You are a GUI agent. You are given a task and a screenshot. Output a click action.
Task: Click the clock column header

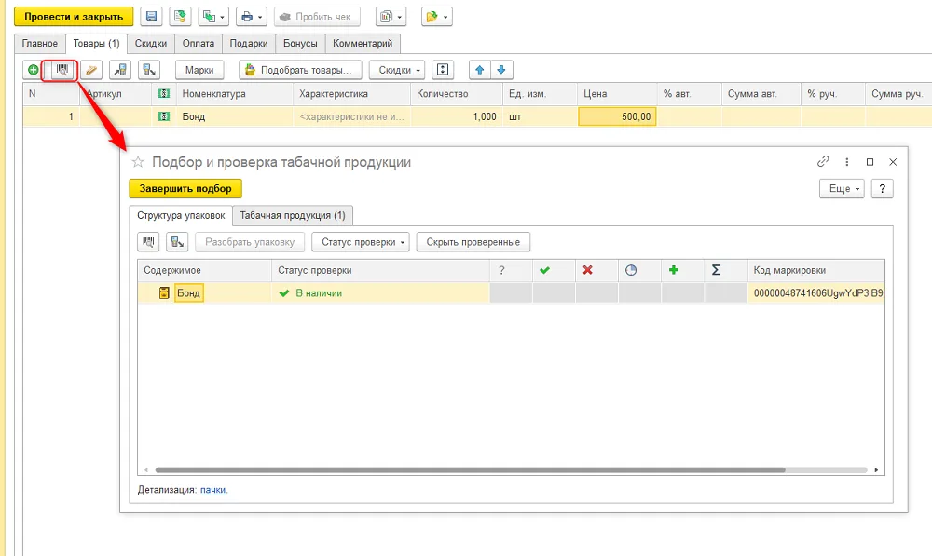pos(639,270)
